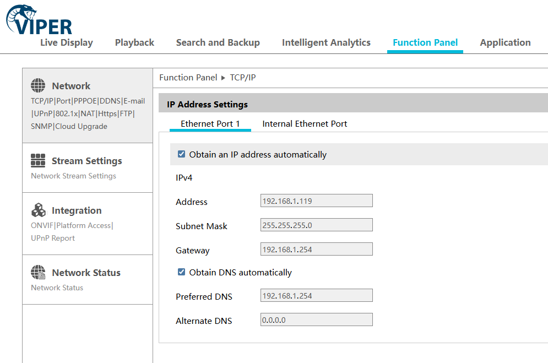The height and width of the screenshot is (363, 548).
Task: Click the IPv4 Address input field
Action: 316,201
